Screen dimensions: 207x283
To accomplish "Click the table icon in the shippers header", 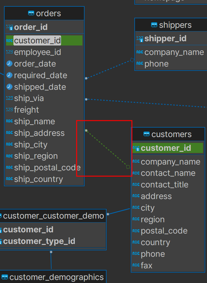I will (154, 25).
